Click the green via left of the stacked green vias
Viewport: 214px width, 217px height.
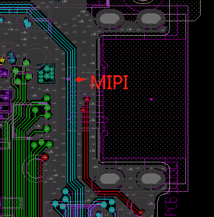35,110
